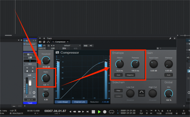Toggle the Loop button in transport

111,112
